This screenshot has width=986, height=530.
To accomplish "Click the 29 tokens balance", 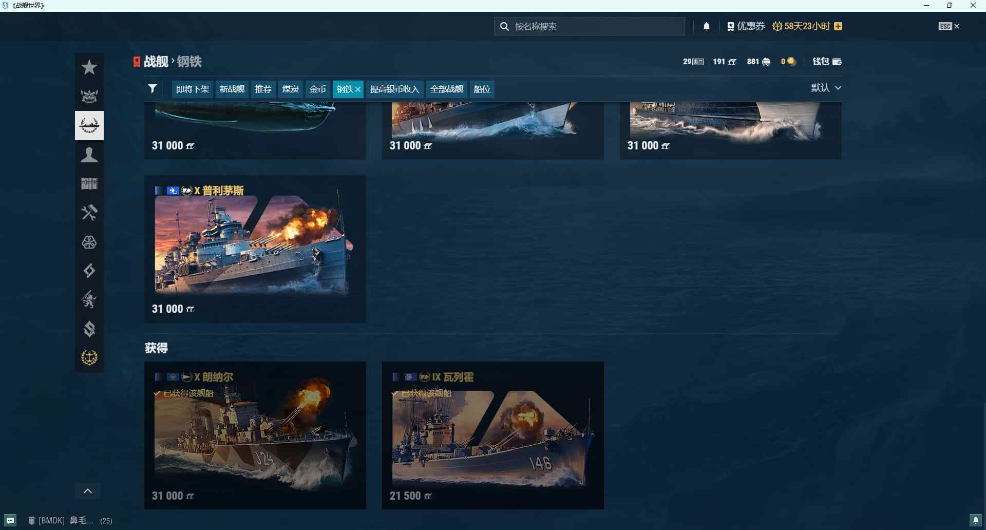I will [693, 62].
